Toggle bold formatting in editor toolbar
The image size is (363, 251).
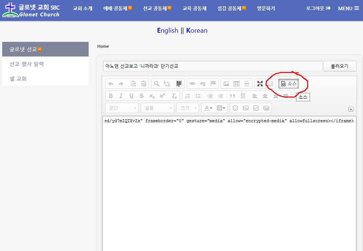coord(111,96)
